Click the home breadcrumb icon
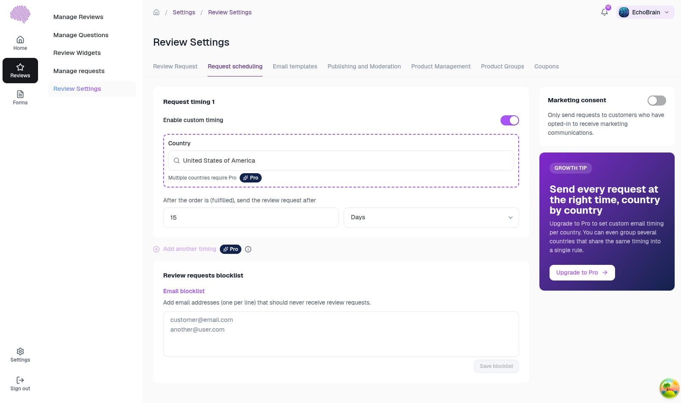Image resolution: width=681 pixels, height=403 pixels. [156, 12]
